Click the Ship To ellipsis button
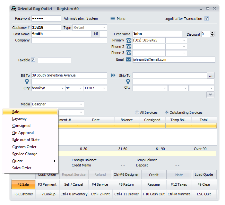The width and height of the screenshot is (225, 205). pyautogui.click(x=211, y=76)
